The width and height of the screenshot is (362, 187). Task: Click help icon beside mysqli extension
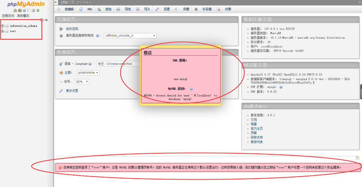click(x=281, y=87)
